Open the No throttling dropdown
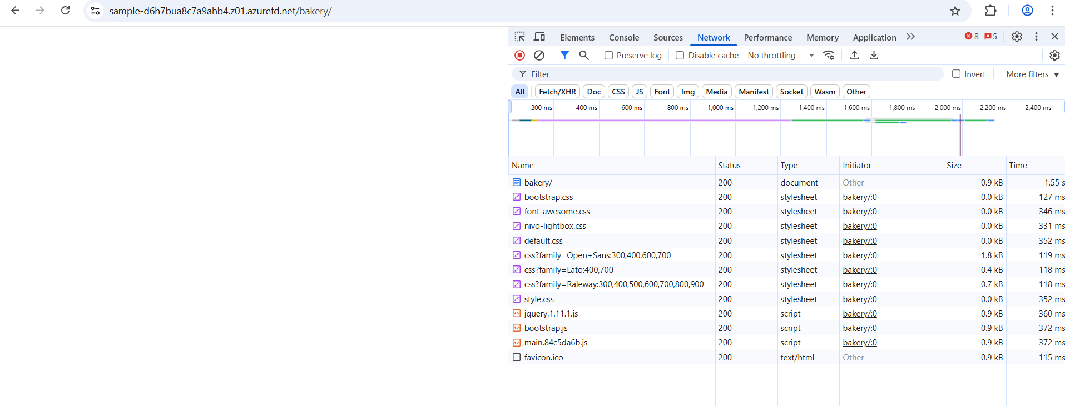1065x406 pixels. click(x=781, y=56)
